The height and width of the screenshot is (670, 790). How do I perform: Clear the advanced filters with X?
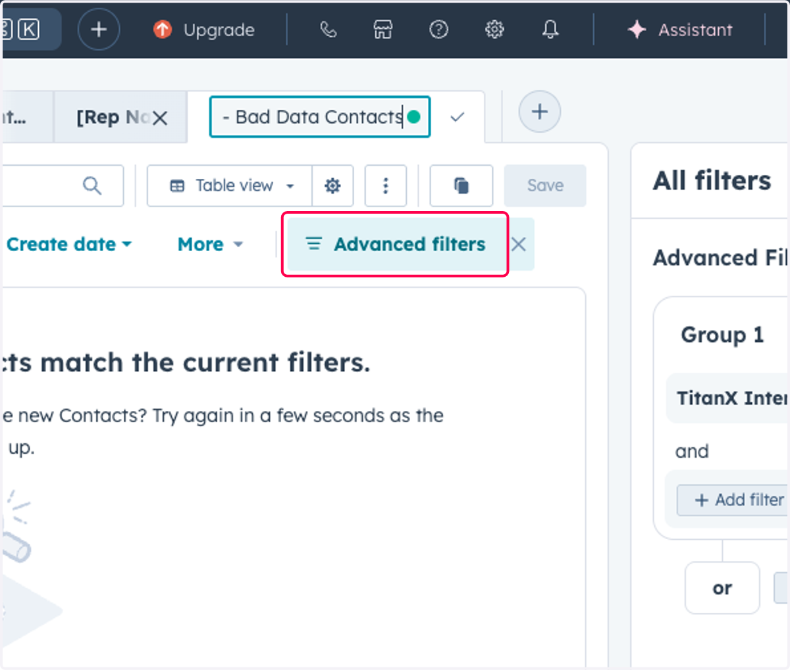pyautogui.click(x=519, y=245)
